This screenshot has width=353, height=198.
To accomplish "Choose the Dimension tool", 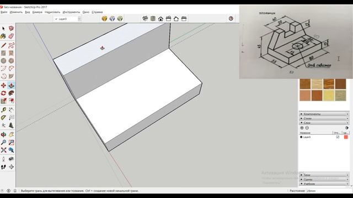I will pyautogui.click(x=11, y=110).
